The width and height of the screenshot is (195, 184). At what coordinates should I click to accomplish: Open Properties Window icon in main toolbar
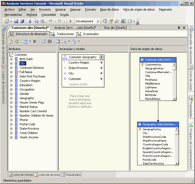111,21
